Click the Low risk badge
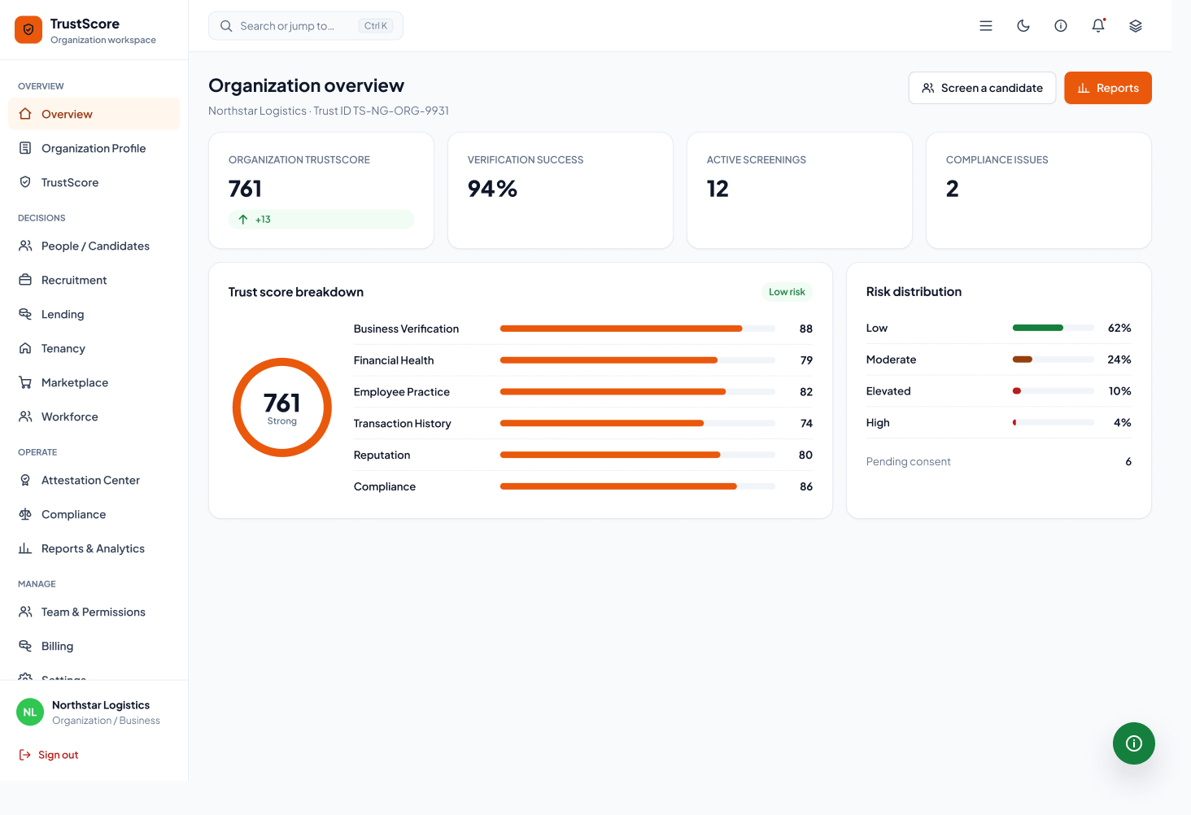 click(x=787, y=292)
